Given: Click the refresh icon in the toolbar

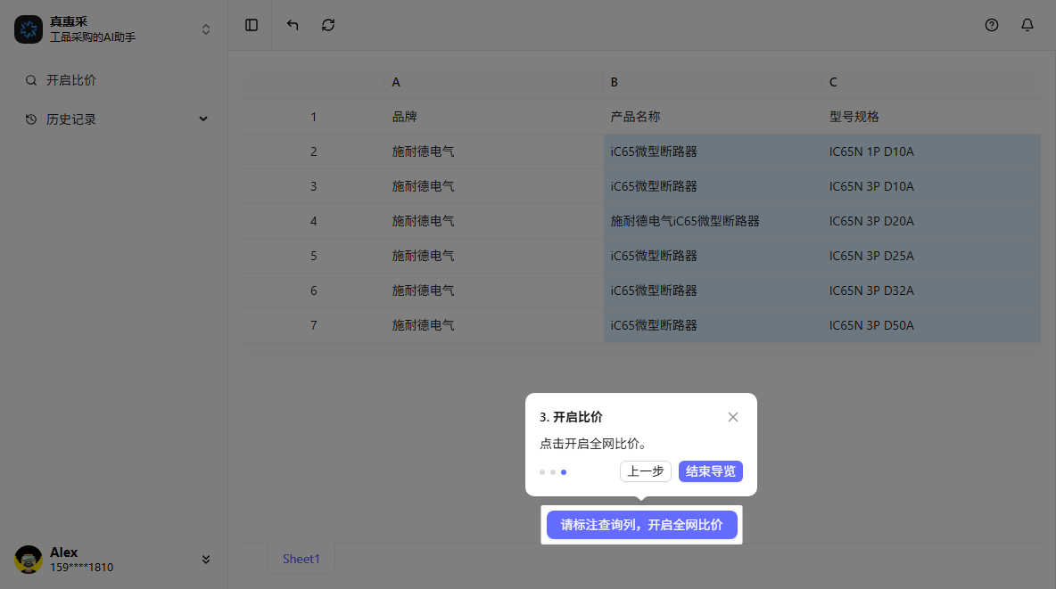Looking at the screenshot, I should [327, 25].
